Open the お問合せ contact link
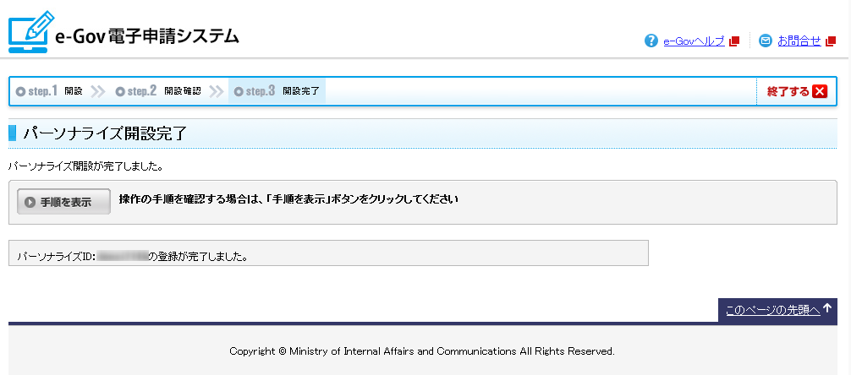The image size is (851, 375). pyautogui.click(x=799, y=41)
